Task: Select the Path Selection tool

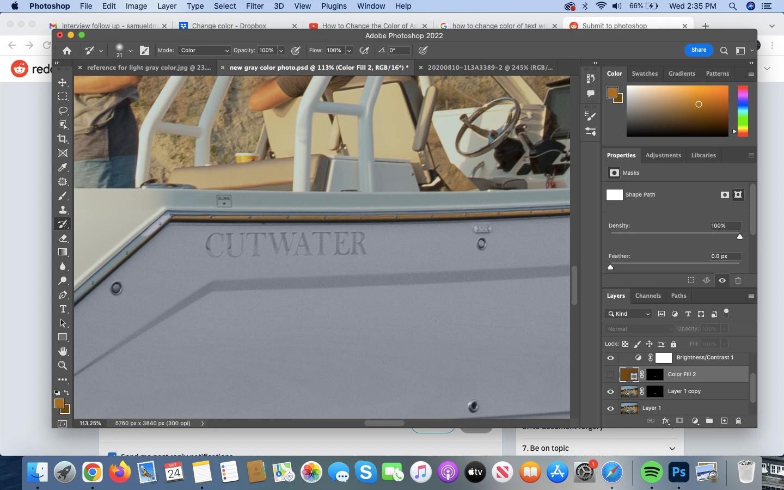Action: pyautogui.click(x=63, y=323)
